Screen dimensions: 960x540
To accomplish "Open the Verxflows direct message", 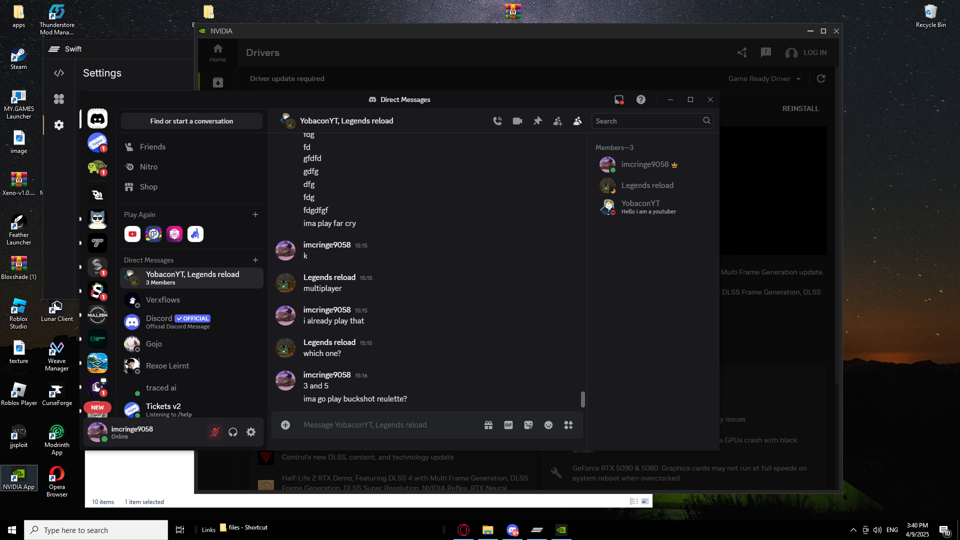I will coord(191,300).
